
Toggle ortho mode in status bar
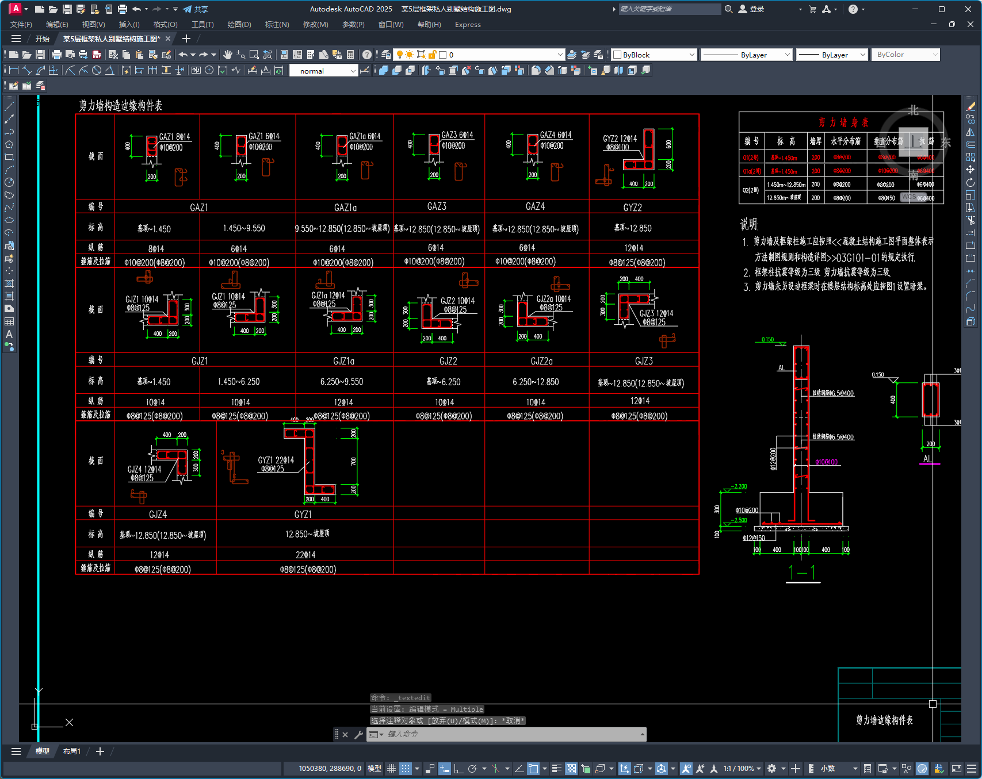[458, 769]
